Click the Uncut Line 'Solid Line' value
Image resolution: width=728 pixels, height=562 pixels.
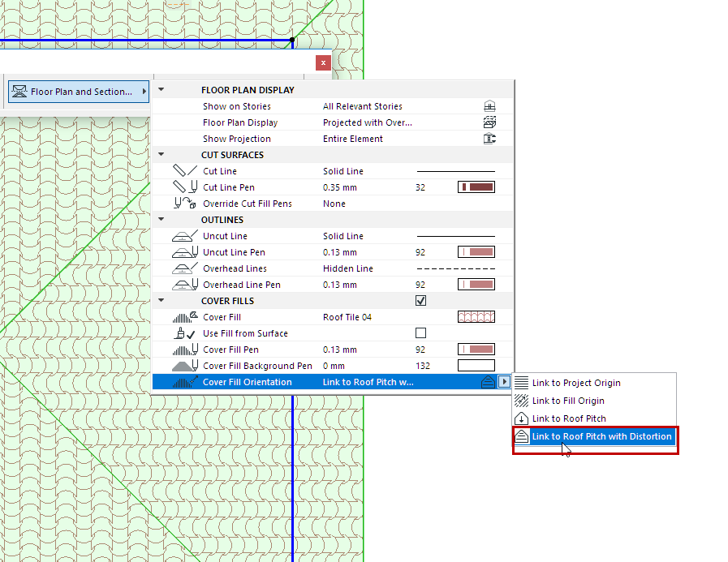pyautogui.click(x=343, y=236)
